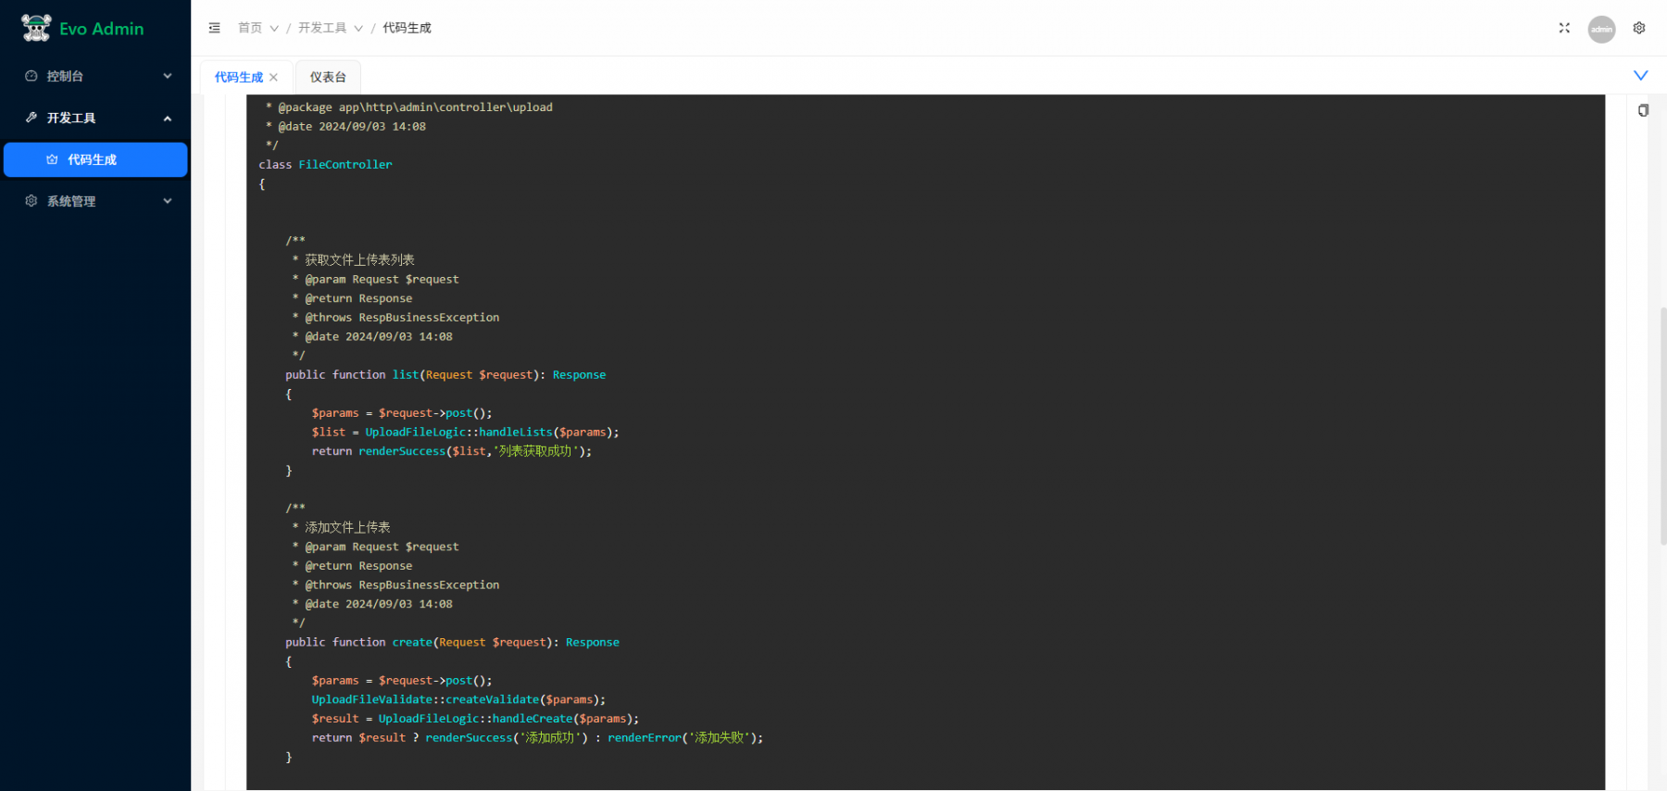Click the 系统管理 gear icon in sidebar
1667x791 pixels.
pos(31,201)
